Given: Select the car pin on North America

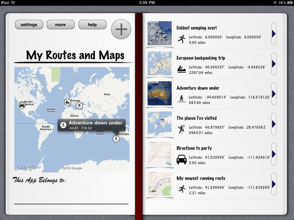Looking at the screenshot, I should [22, 105].
